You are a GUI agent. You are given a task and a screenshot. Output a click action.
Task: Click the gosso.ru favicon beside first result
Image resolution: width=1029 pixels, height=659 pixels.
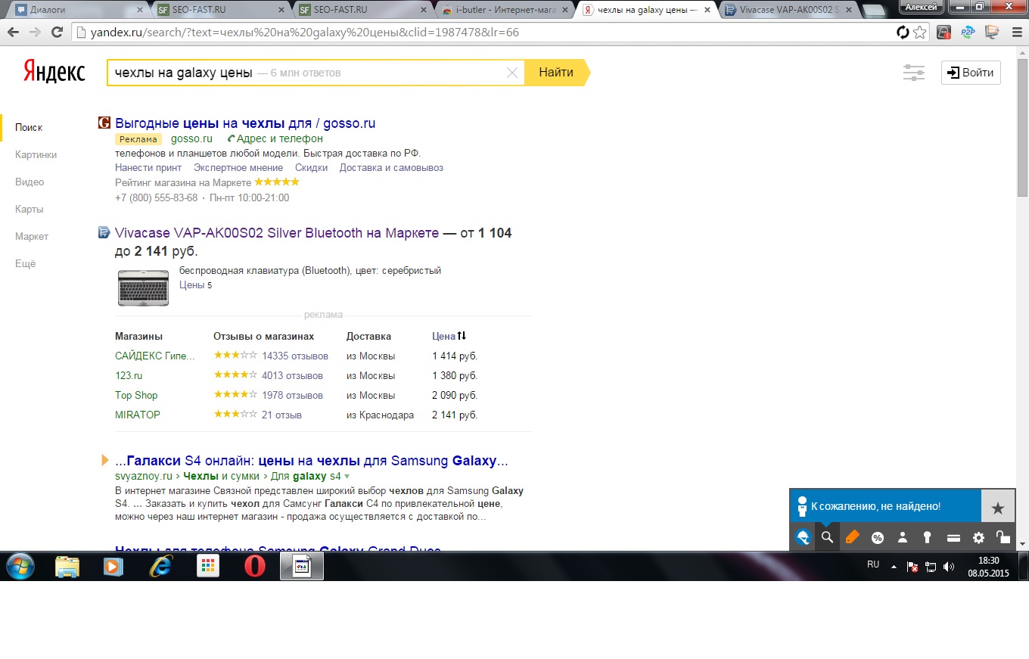[104, 123]
